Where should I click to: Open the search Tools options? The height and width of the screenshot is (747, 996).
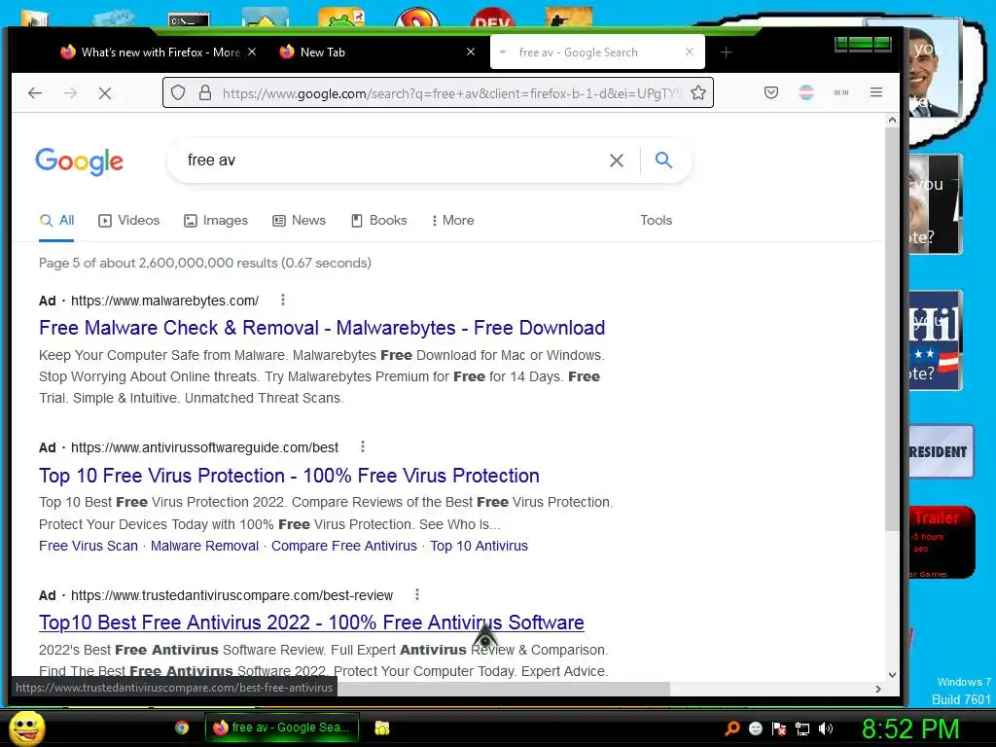pos(656,220)
